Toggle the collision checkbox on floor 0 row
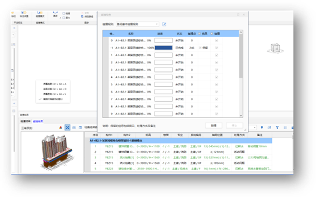The height and width of the screenshot is (197, 316). [216, 41]
